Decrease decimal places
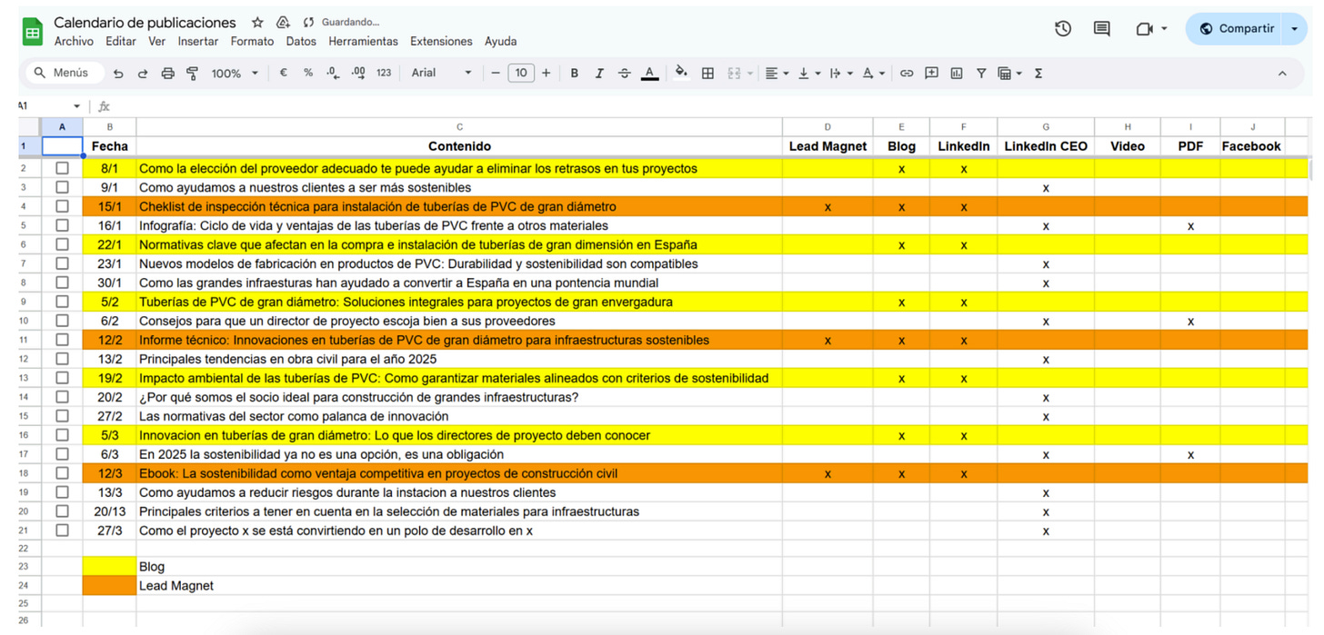Viewport: 1324px width, 635px height. point(333,73)
